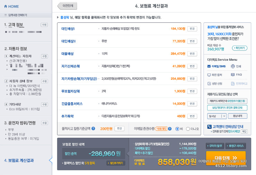
Task: Click 변경 for 대인배상I row
Action: pyautogui.click(x=192, y=29)
